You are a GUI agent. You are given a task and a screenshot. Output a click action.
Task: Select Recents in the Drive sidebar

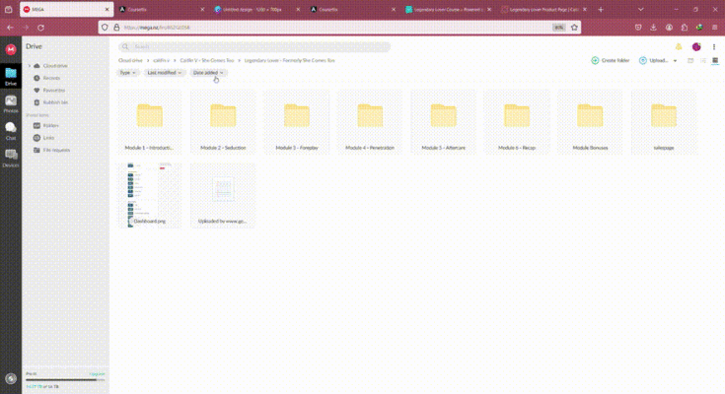[52, 78]
